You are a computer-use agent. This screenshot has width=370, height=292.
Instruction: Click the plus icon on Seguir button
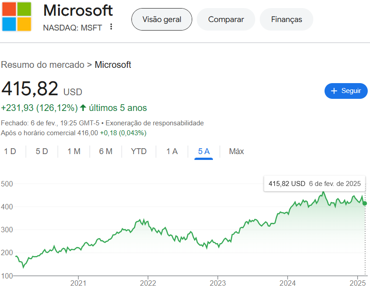(x=334, y=91)
